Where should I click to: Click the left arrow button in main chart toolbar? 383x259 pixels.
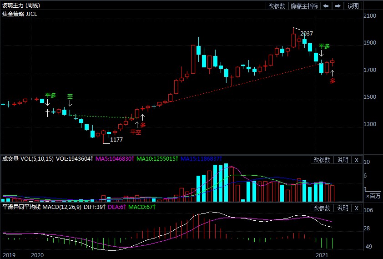tap(326, 6)
